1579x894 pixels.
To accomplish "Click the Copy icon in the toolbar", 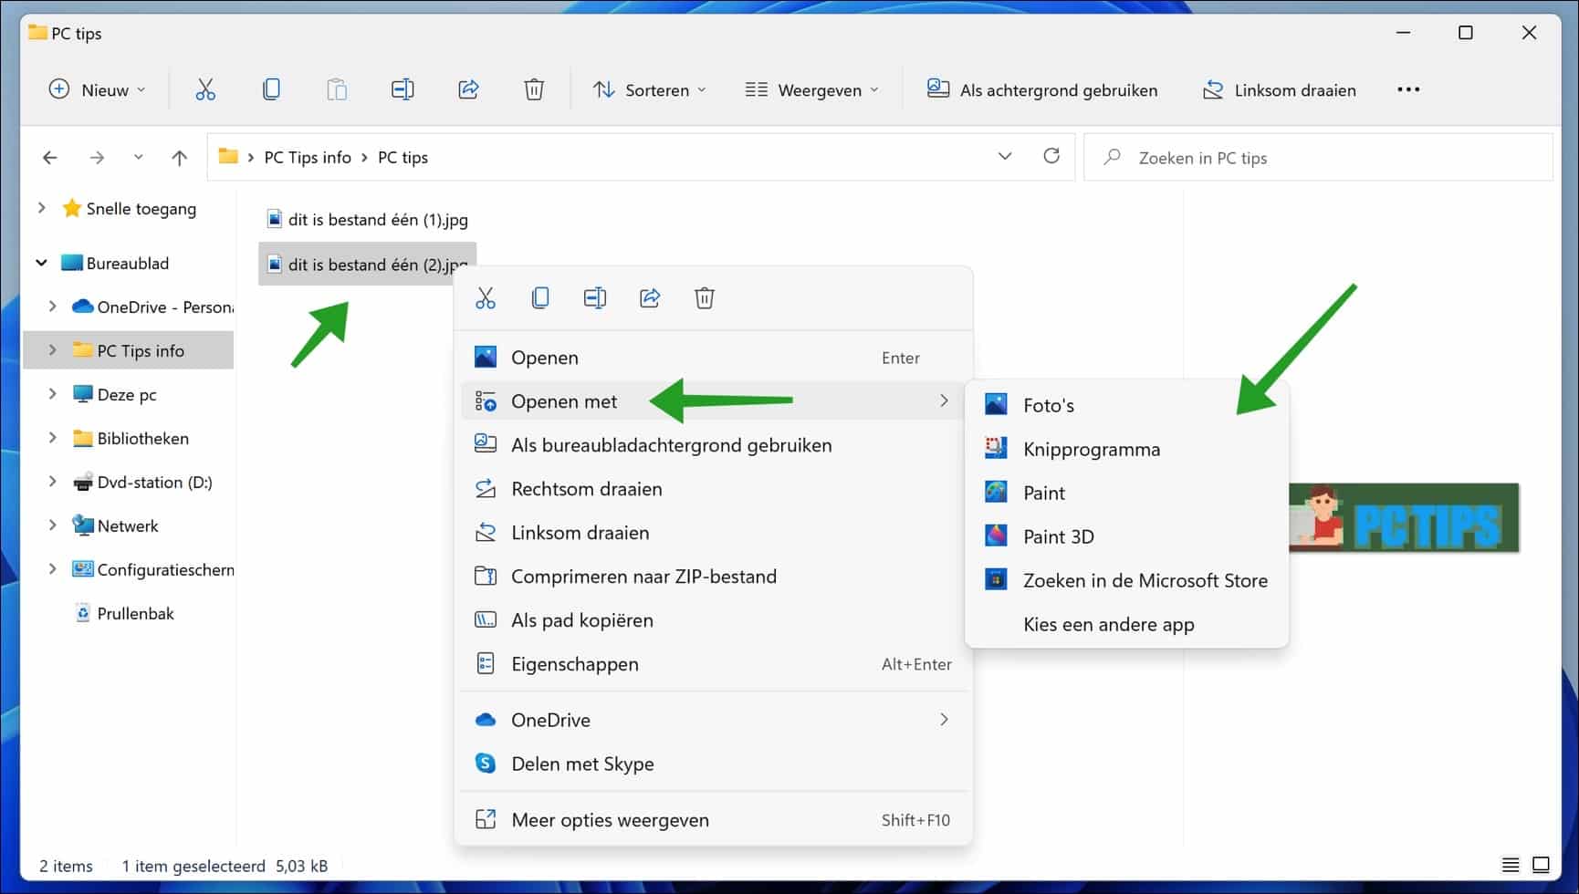I will pyautogui.click(x=271, y=88).
